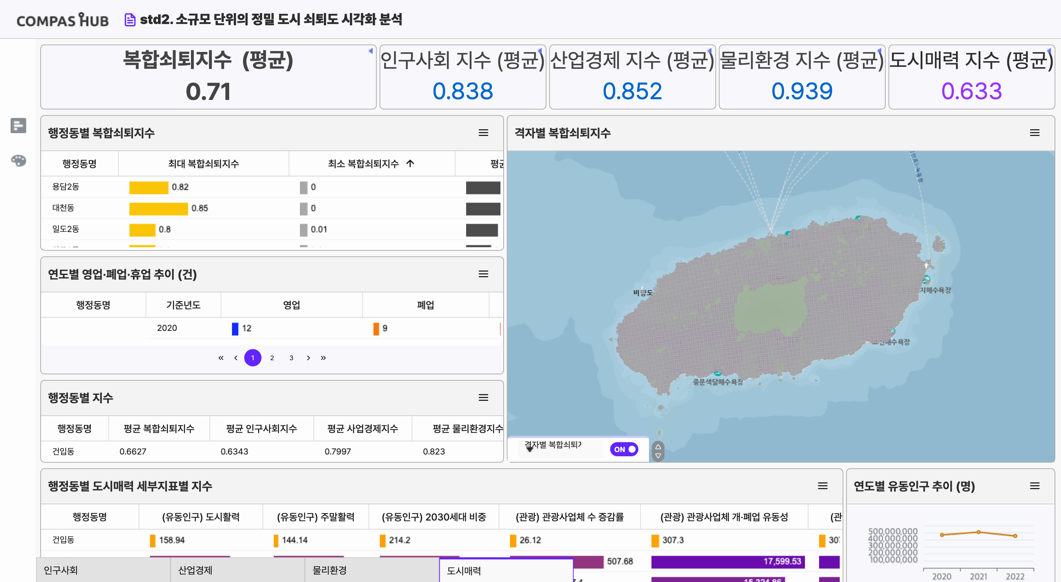Open menu for 연도별 영업·폐업·휴업 추이 panel
1061x582 pixels.
pyautogui.click(x=483, y=274)
